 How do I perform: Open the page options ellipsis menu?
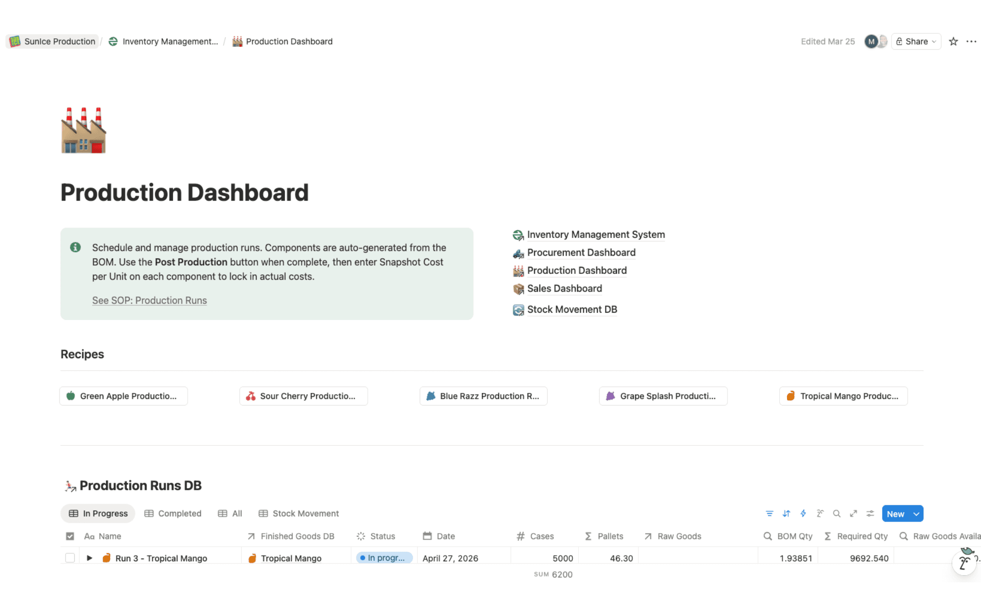tap(971, 41)
